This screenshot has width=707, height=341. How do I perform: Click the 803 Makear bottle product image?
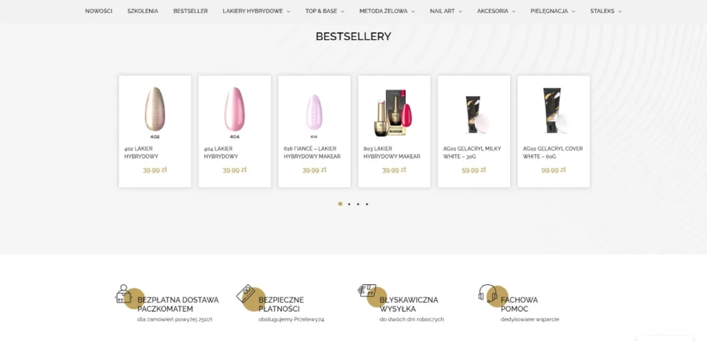[394, 113]
